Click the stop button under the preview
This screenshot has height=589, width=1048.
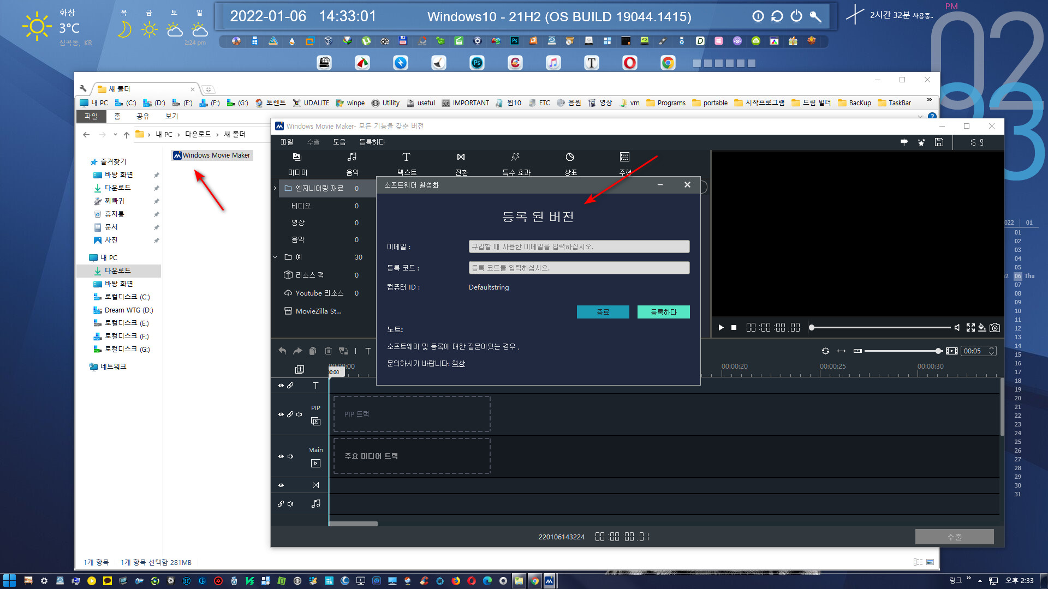[x=734, y=327]
